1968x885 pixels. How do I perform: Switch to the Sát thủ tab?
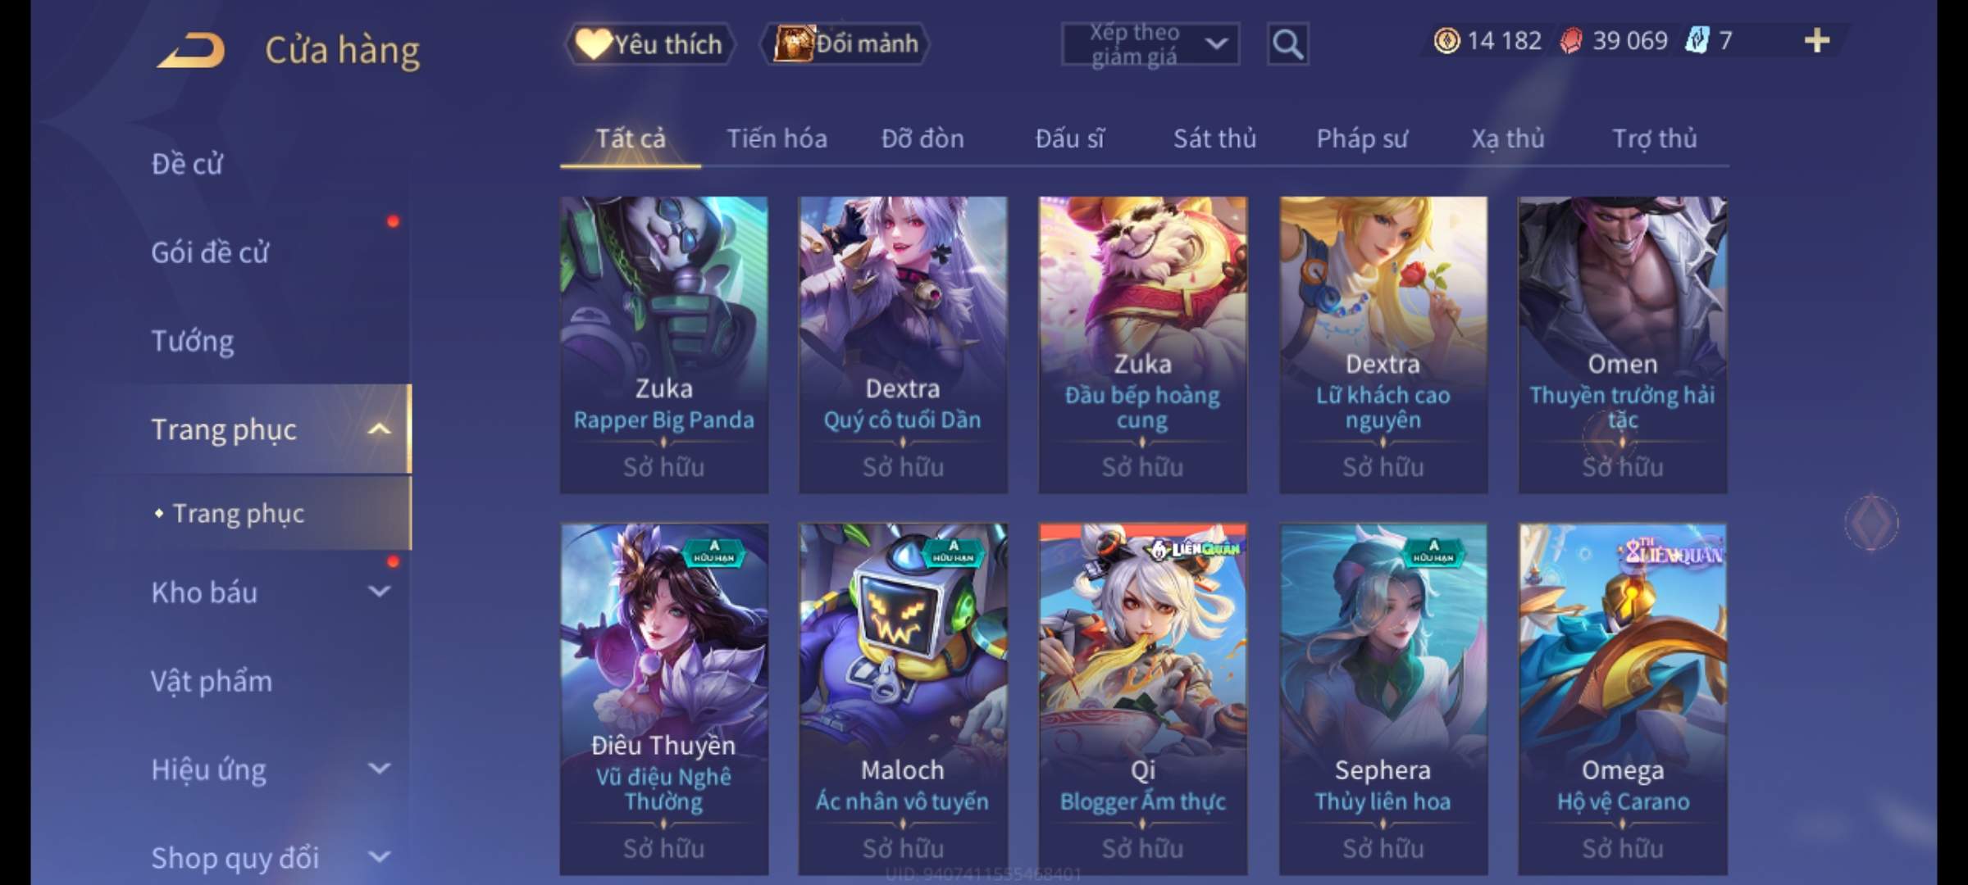pyautogui.click(x=1214, y=138)
